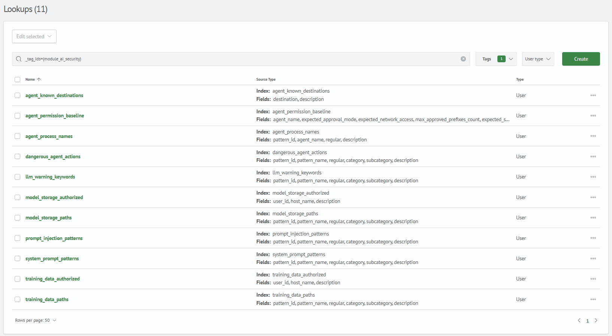Open actions menu for agent_known_destinations row
The image size is (612, 336).
pyautogui.click(x=593, y=95)
